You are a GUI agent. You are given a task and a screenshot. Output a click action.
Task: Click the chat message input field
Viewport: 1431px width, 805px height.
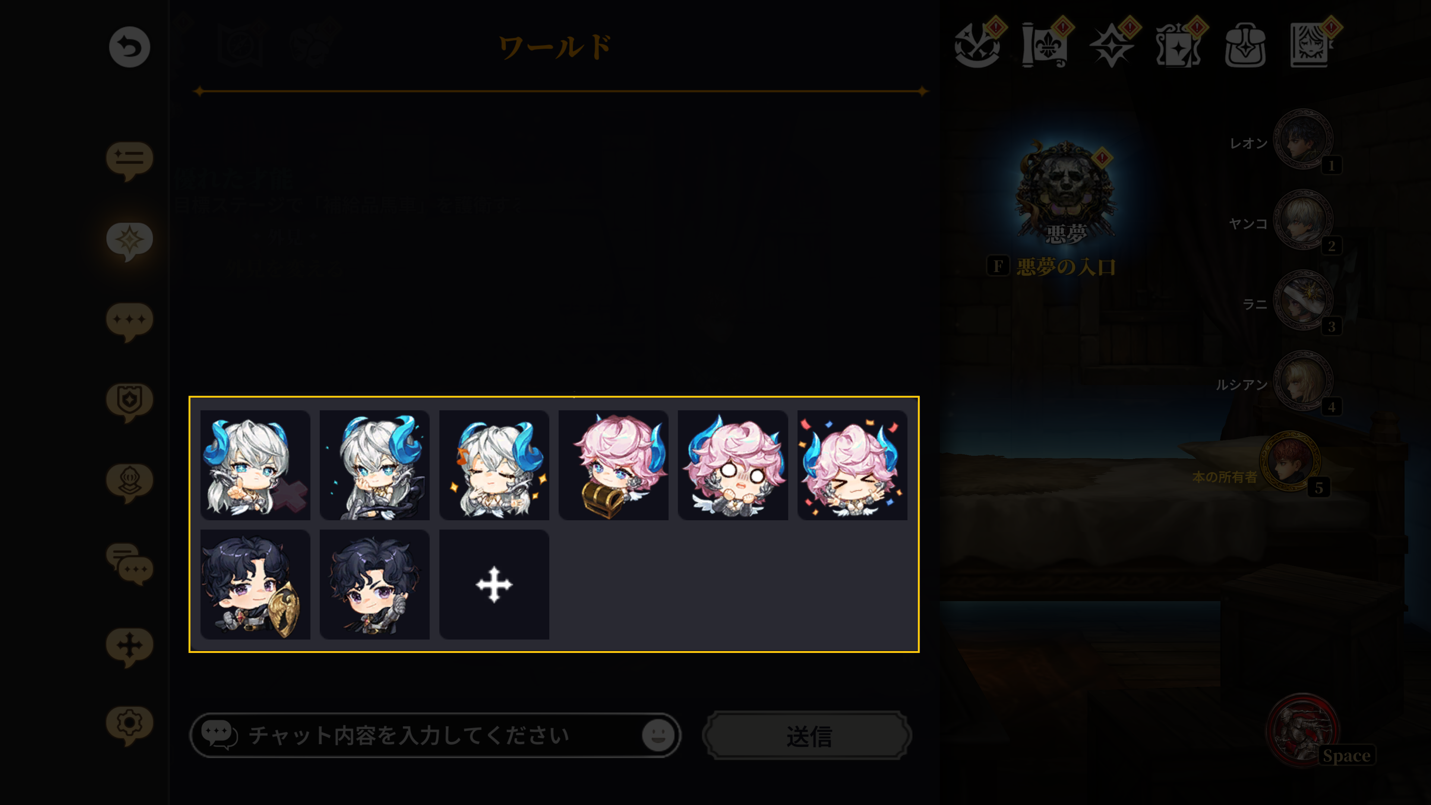point(435,735)
